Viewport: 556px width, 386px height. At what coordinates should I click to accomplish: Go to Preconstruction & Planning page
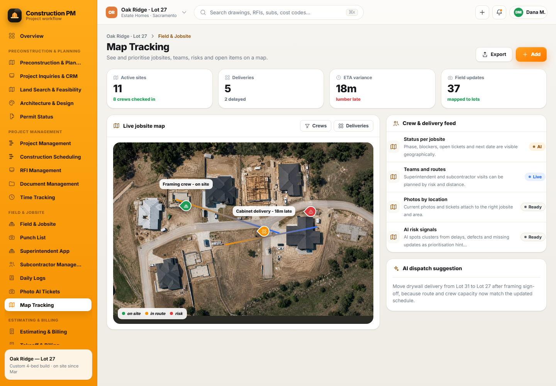click(x=48, y=63)
